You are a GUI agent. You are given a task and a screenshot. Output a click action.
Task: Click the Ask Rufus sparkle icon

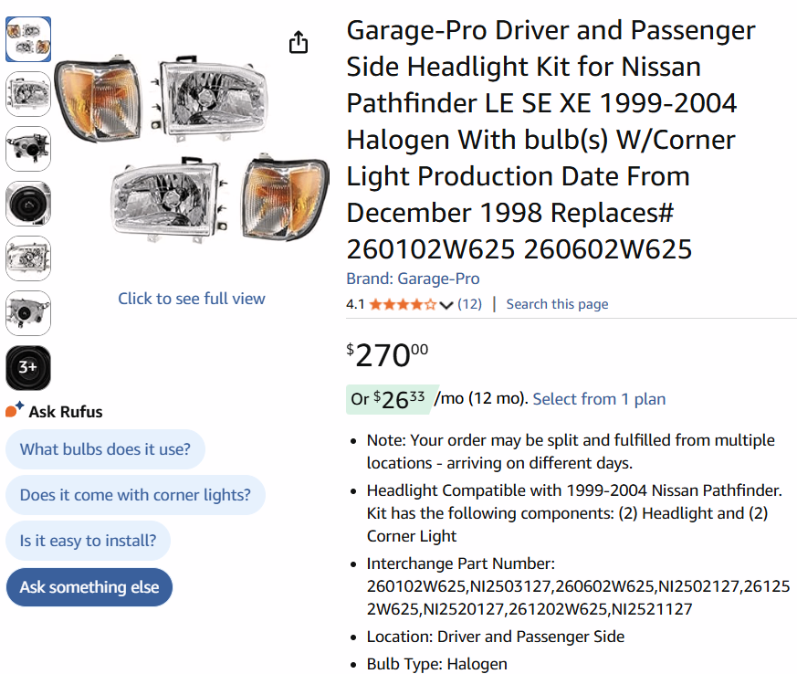tap(16, 411)
